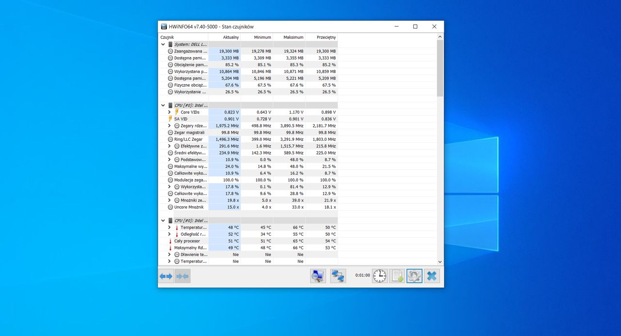Image resolution: width=621 pixels, height=336 pixels.
Task: Click the vertical scrollbar thumb
Action: [x=440, y=68]
